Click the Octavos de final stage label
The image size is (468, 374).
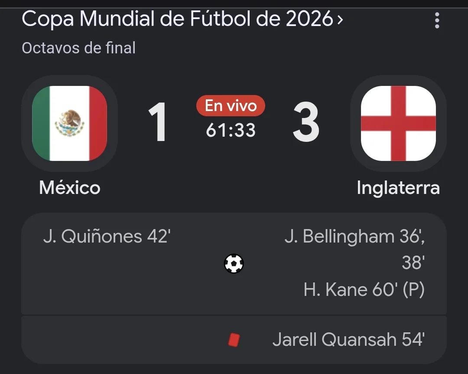point(79,48)
